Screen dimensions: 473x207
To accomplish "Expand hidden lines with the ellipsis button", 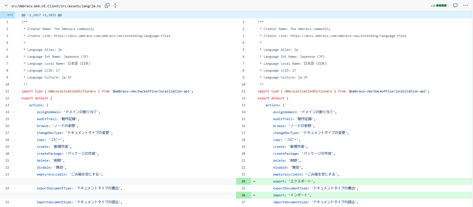I will point(10,15).
